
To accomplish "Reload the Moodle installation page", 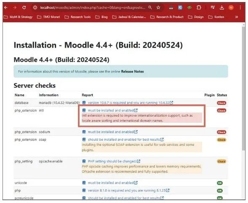I will pos(24,8).
